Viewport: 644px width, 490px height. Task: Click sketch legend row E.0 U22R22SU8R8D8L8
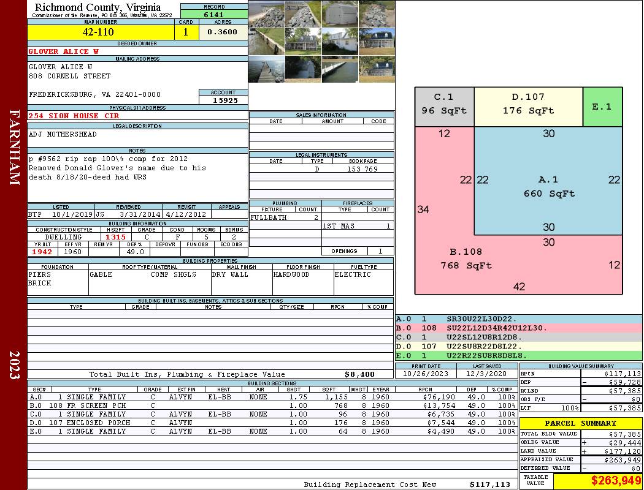[519, 355]
